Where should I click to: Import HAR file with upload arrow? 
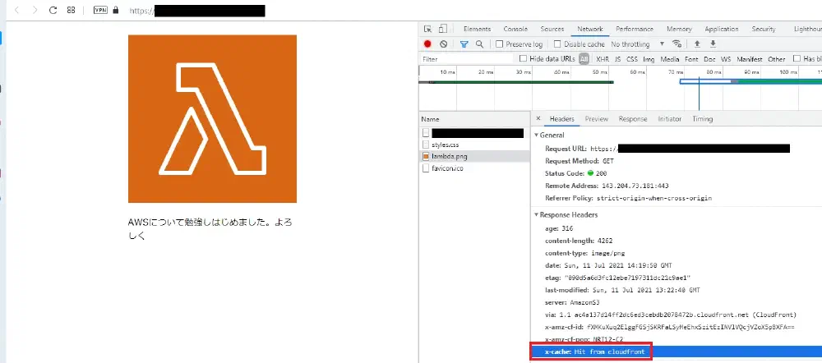697,44
